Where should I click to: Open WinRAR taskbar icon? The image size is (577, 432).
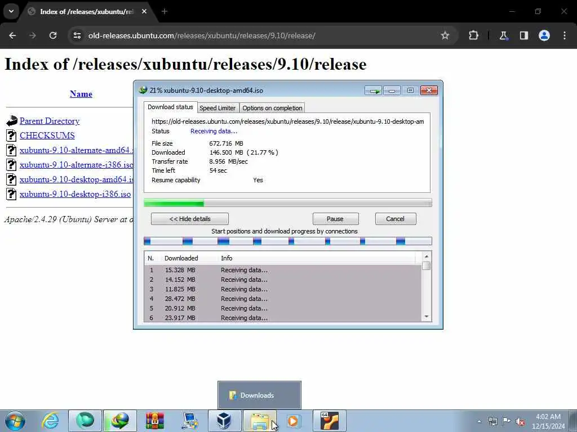154,421
